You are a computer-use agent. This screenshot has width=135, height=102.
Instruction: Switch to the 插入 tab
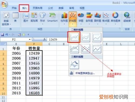click(x=25, y=8)
